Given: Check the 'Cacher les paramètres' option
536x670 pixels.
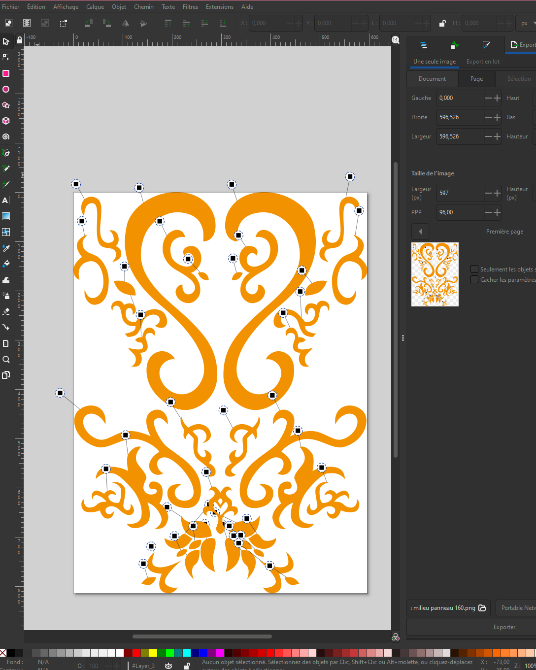Looking at the screenshot, I should (x=474, y=279).
